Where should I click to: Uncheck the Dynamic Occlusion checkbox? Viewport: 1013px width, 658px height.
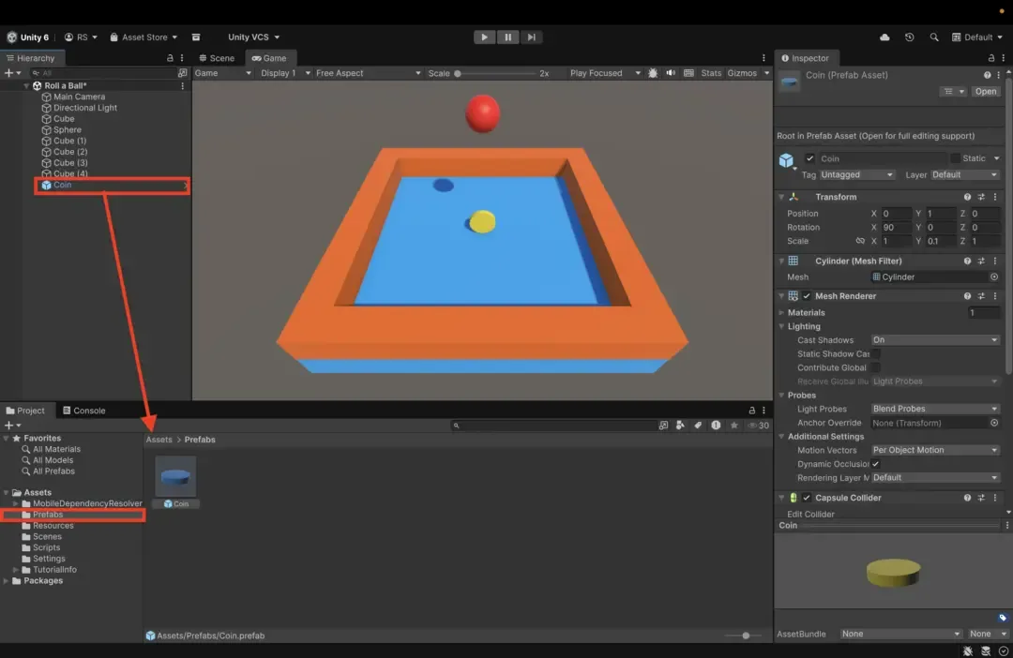click(x=876, y=464)
